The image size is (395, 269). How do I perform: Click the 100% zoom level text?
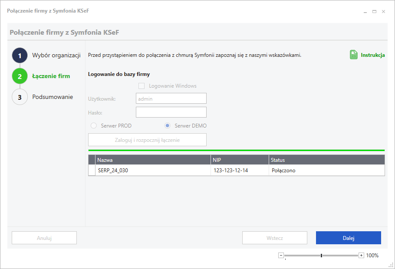[x=372, y=256]
